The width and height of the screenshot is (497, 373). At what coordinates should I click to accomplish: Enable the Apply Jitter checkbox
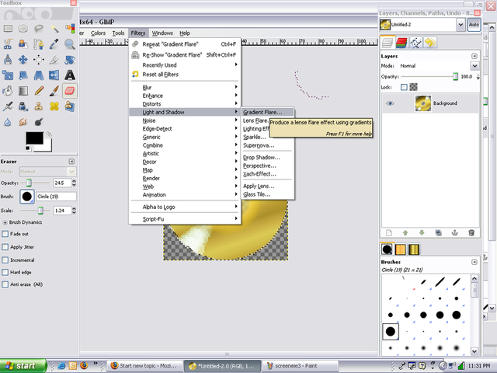pyautogui.click(x=5, y=247)
